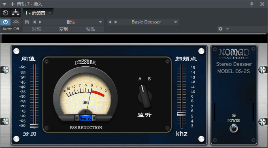
Task: Click the 复制 copy button
Action: tap(64, 29)
